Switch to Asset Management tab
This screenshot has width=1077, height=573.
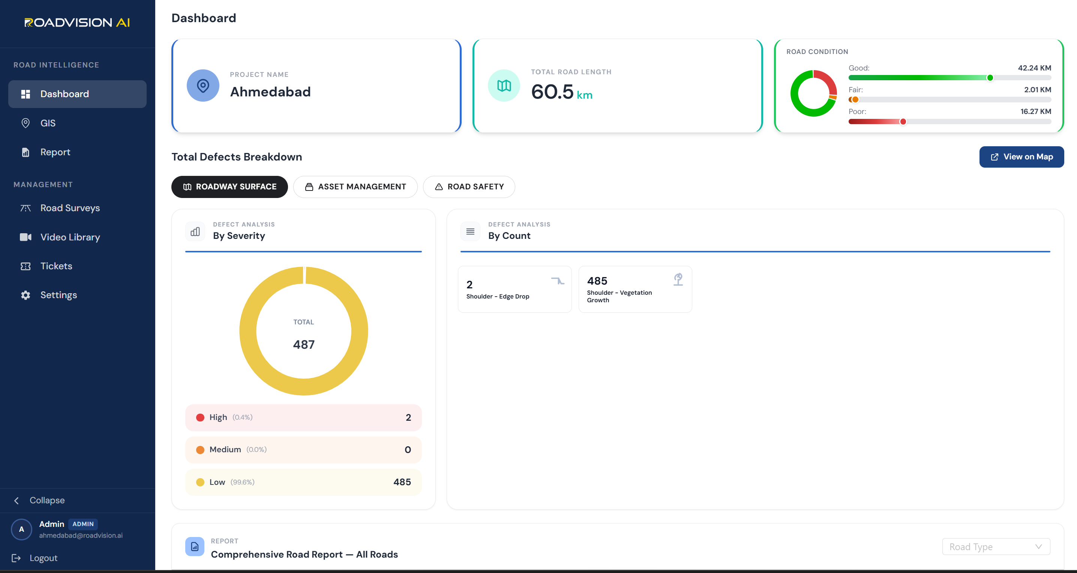point(355,187)
